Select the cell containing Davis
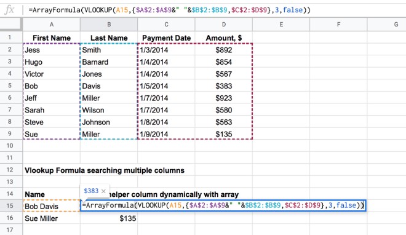Viewport: 406px width, 235px height. [109, 86]
